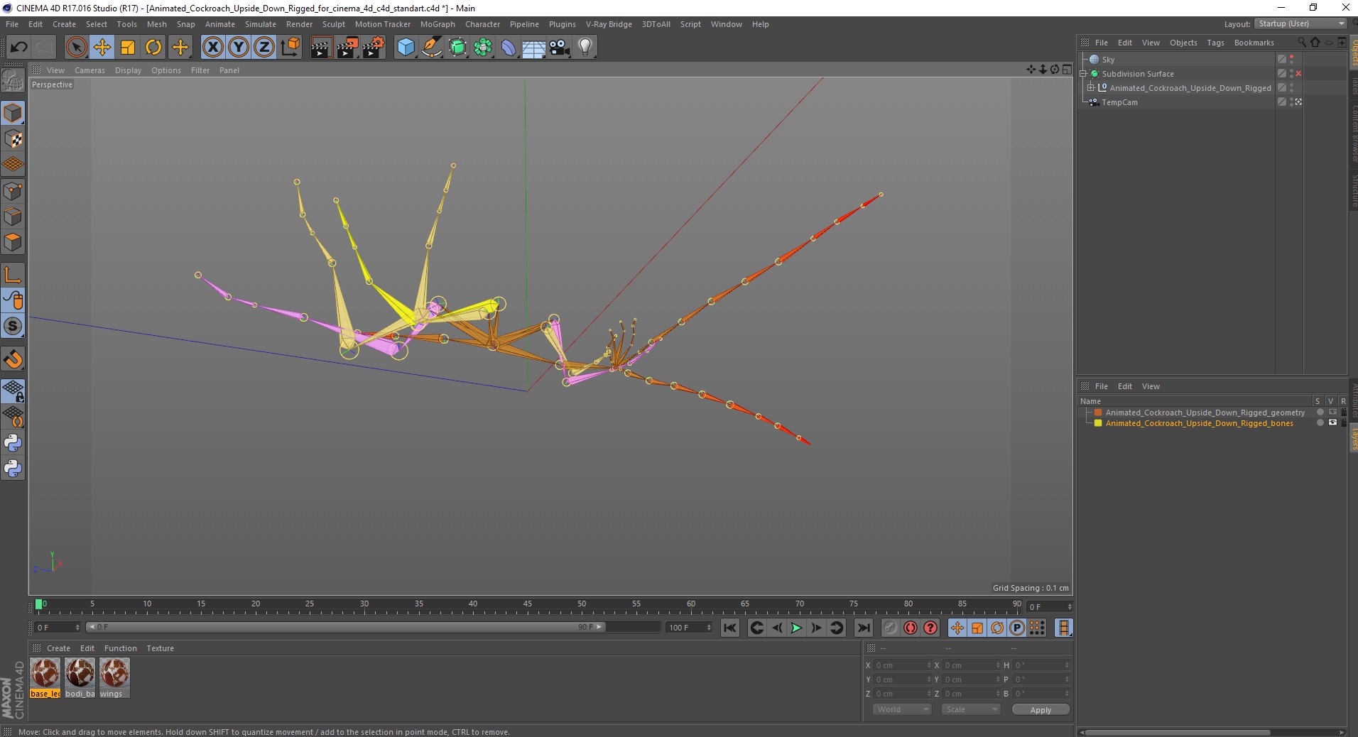This screenshot has height=737, width=1358.
Task: Click the Undo arrow icon
Action: click(18, 48)
